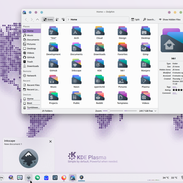This screenshot has height=183, width=183.
Task: Open the GitHub folder icon in file grid
Action: click(54, 64)
